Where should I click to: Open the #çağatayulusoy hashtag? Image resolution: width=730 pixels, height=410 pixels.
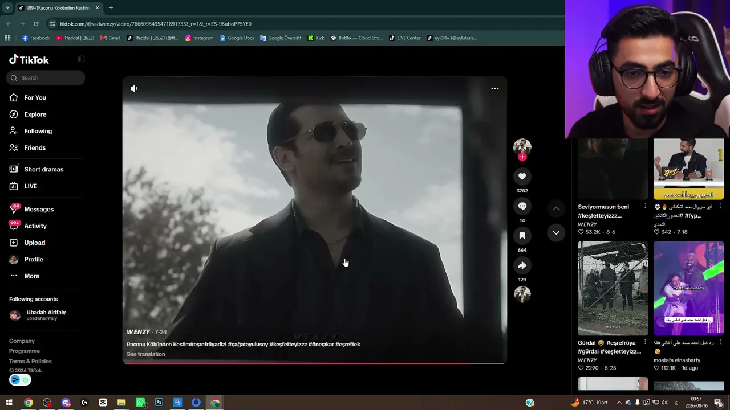coord(248,345)
